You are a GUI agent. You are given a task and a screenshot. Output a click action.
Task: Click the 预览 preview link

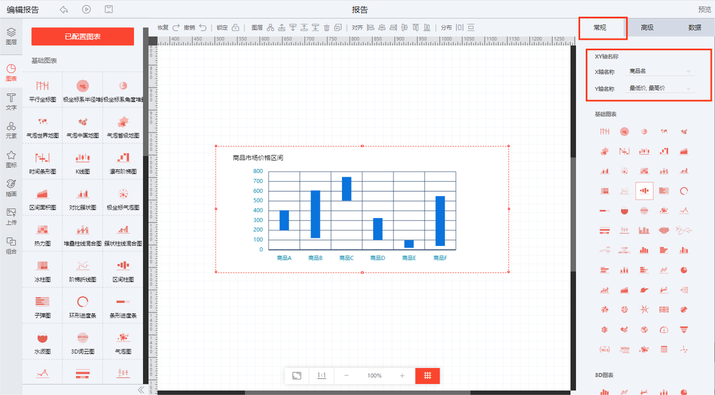[704, 9]
